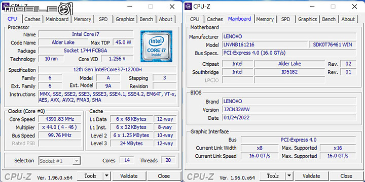The height and width of the screenshot is (182, 365).
Task: Click Southbridge value 'ID5182'
Action: pos(289,72)
